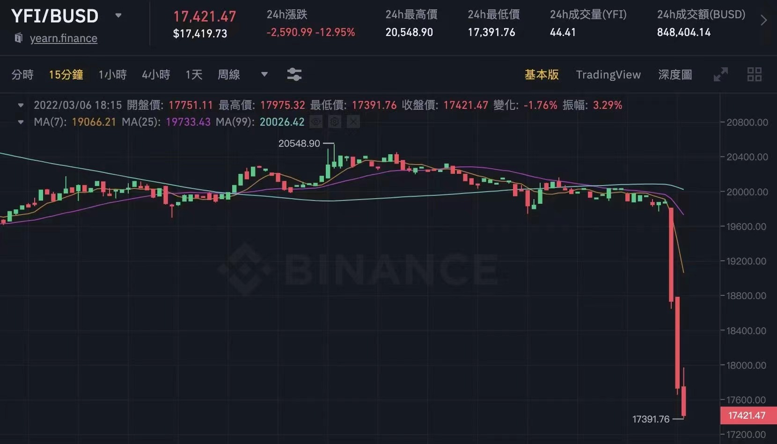
Task: Select the 分時 time view
Action: click(x=22, y=75)
